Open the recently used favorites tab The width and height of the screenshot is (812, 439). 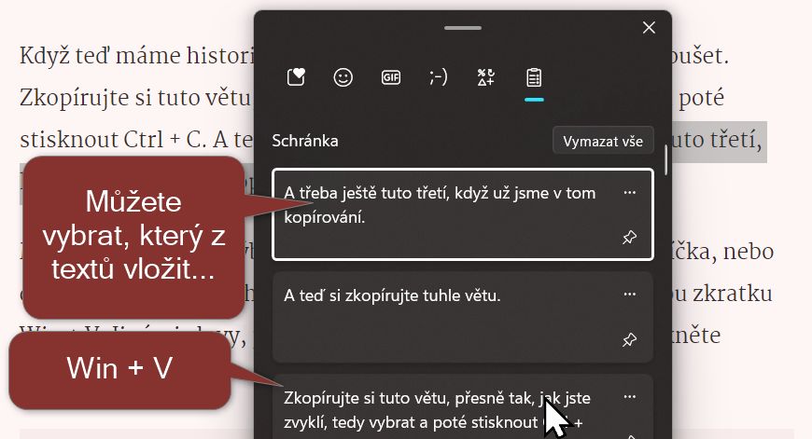296,77
